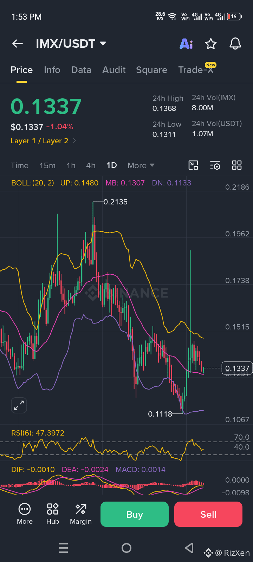Tap the Android recent apps button
253x562 pixels.
coord(63,548)
